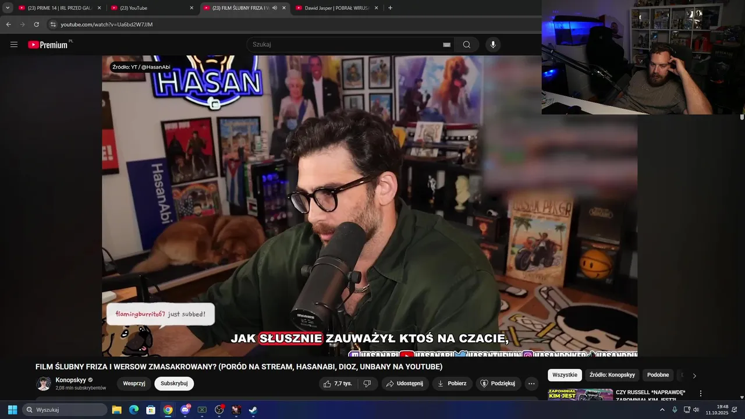Click the address bar URL
This screenshot has width=745, height=419.
coord(107,24)
